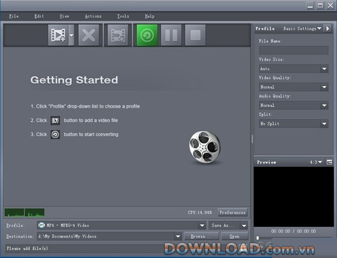Click the Pause toolbar button
The width and height of the screenshot is (337, 258).
(x=171, y=35)
